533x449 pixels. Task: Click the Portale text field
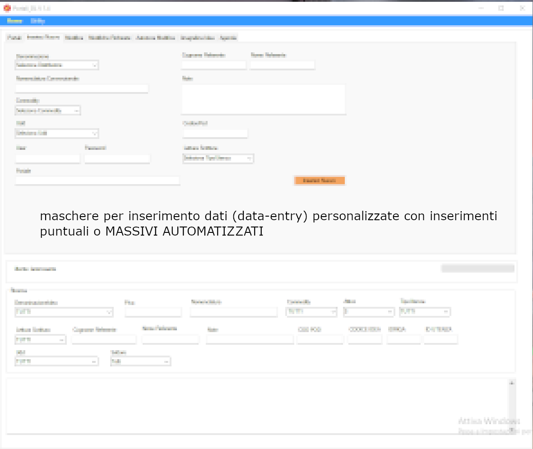tap(97, 181)
